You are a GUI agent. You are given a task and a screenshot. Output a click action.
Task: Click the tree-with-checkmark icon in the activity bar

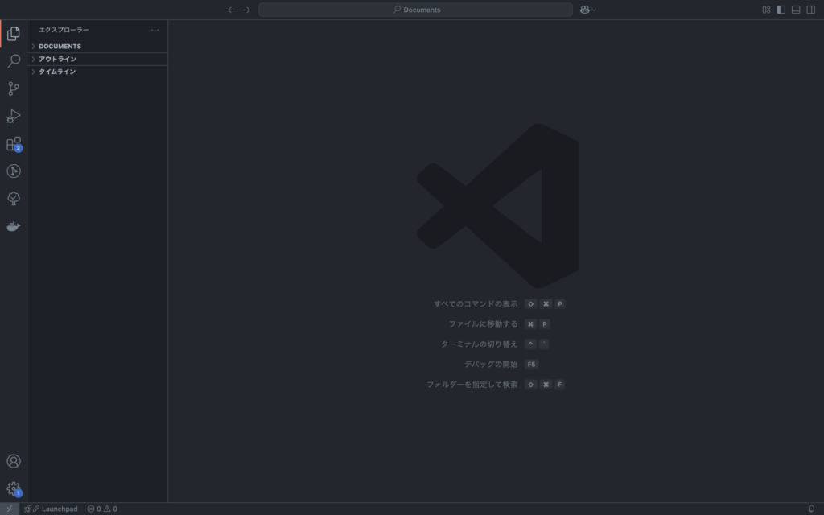pos(14,199)
